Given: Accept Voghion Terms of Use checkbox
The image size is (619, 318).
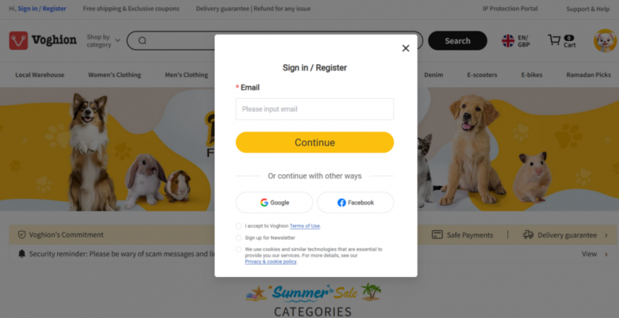Looking at the screenshot, I should click(x=238, y=226).
